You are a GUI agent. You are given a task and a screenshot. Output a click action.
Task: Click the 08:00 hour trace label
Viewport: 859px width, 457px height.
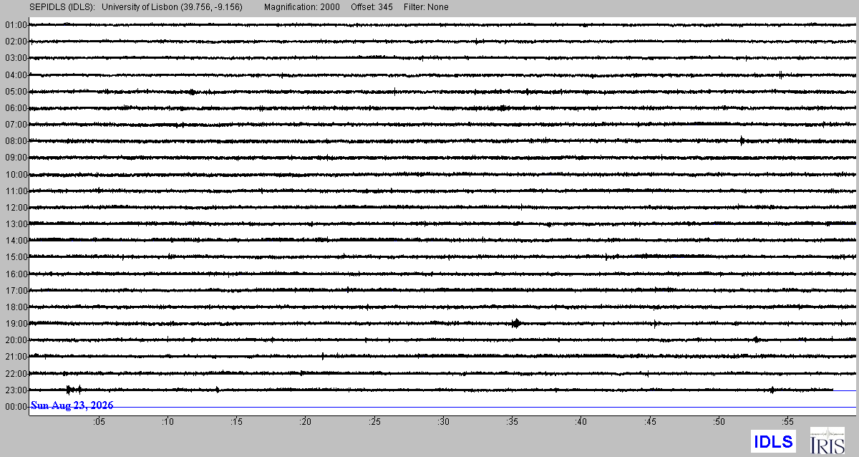(16, 141)
